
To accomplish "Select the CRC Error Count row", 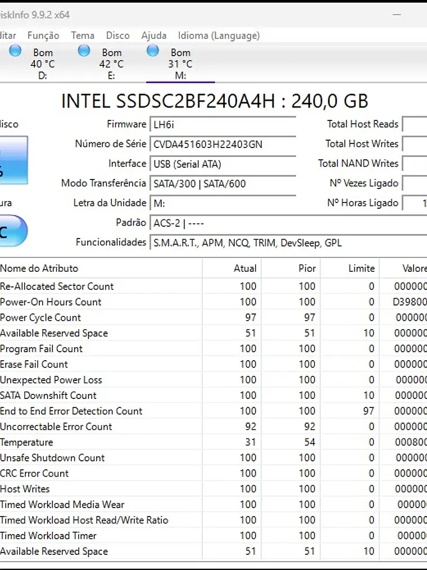I will 213,473.
